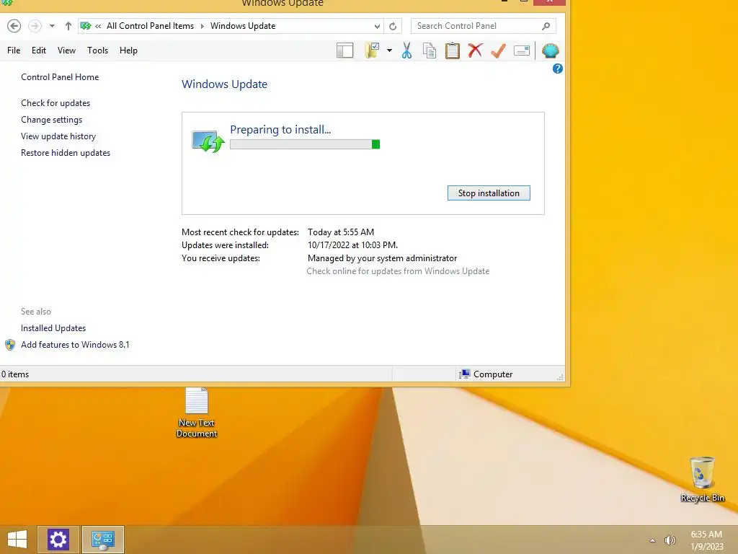738x554 pixels.
Task: Open the Edit menu
Action: click(39, 50)
